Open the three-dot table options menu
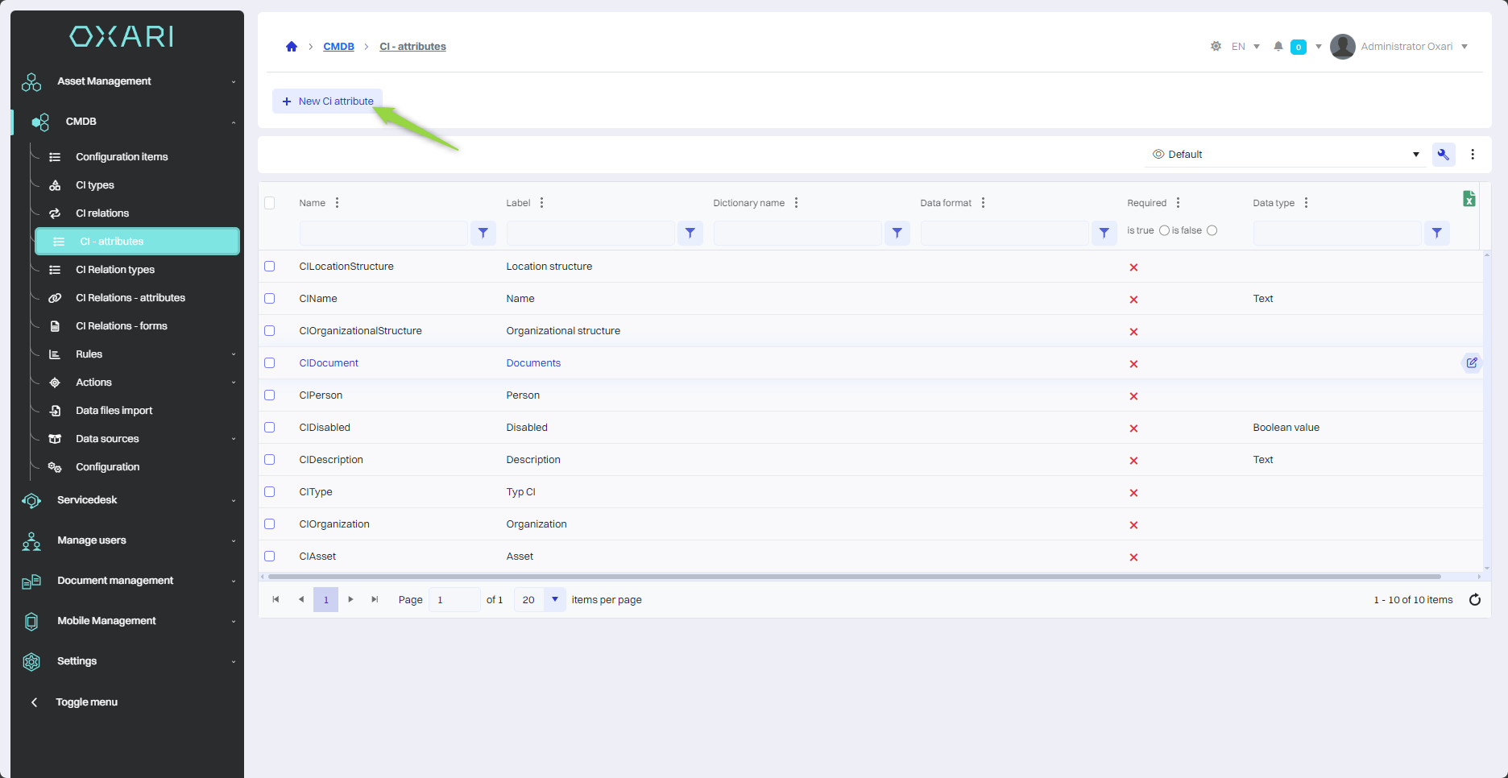The height and width of the screenshot is (778, 1508). point(1473,155)
